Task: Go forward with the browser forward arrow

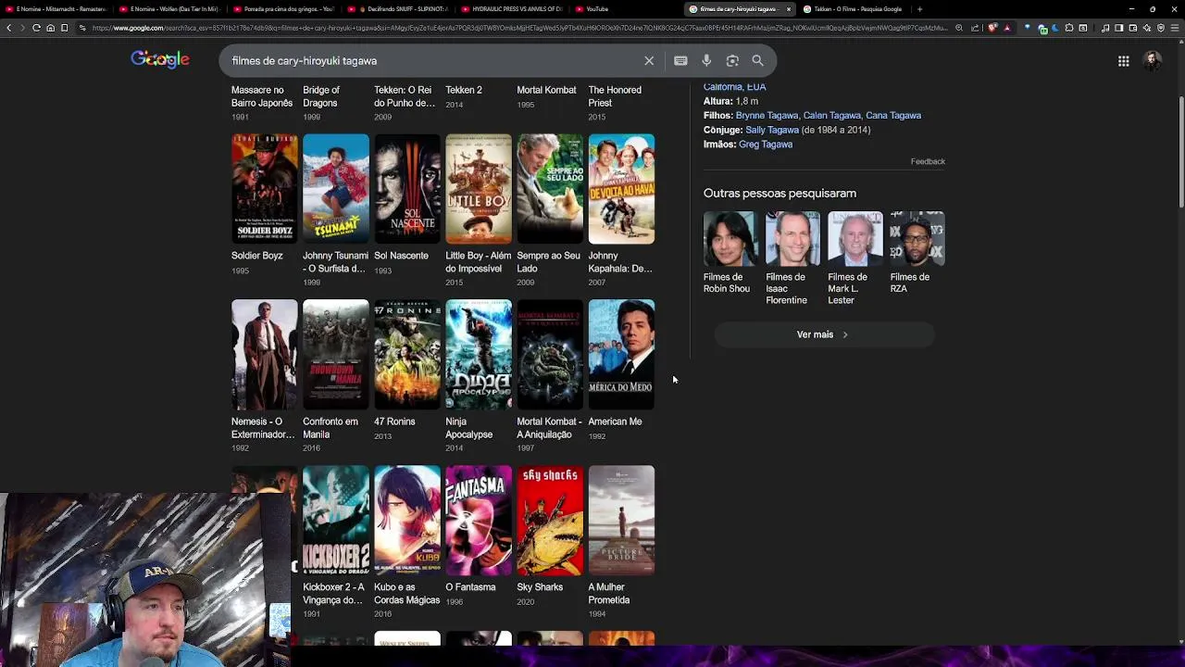Action: tap(22, 28)
